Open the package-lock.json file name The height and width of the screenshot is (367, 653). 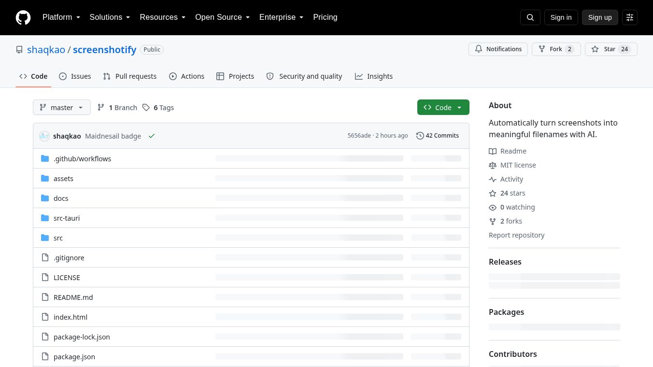pos(82,337)
